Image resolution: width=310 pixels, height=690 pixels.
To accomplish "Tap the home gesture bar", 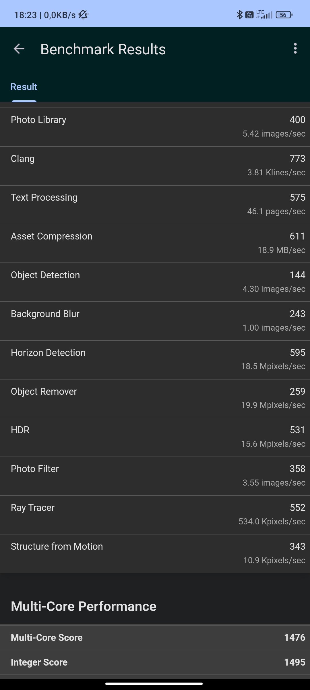I will coord(154,684).
